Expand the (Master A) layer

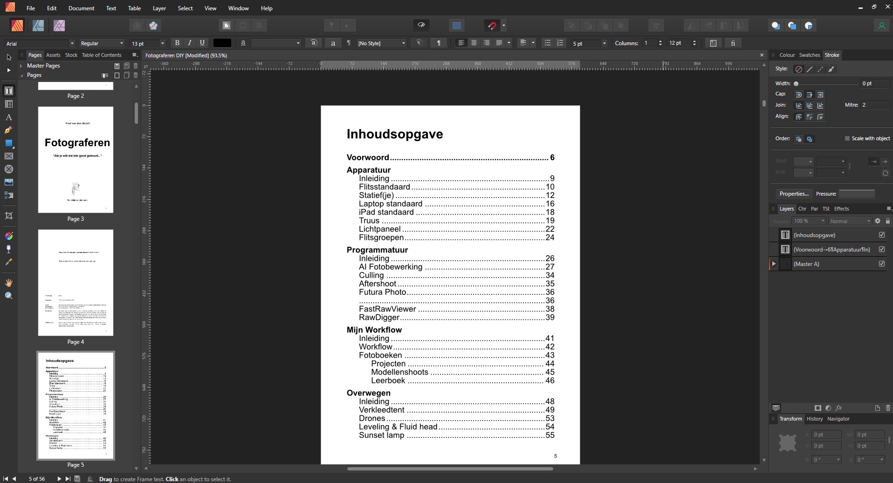(773, 264)
